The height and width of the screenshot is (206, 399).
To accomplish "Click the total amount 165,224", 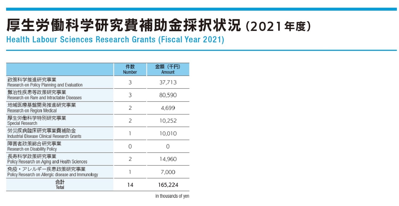I will pos(168,185).
